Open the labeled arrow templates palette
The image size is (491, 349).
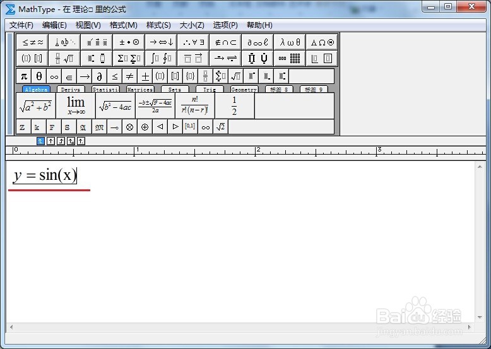225,58
